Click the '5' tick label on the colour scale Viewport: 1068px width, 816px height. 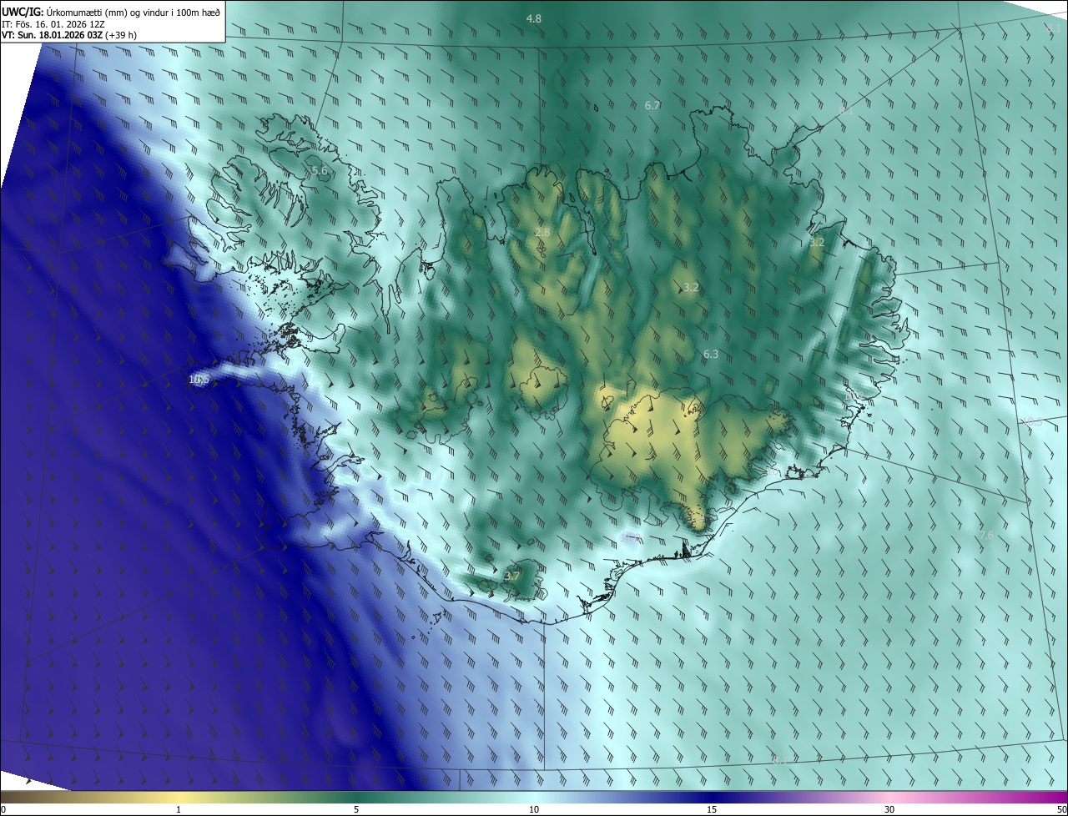(x=356, y=809)
